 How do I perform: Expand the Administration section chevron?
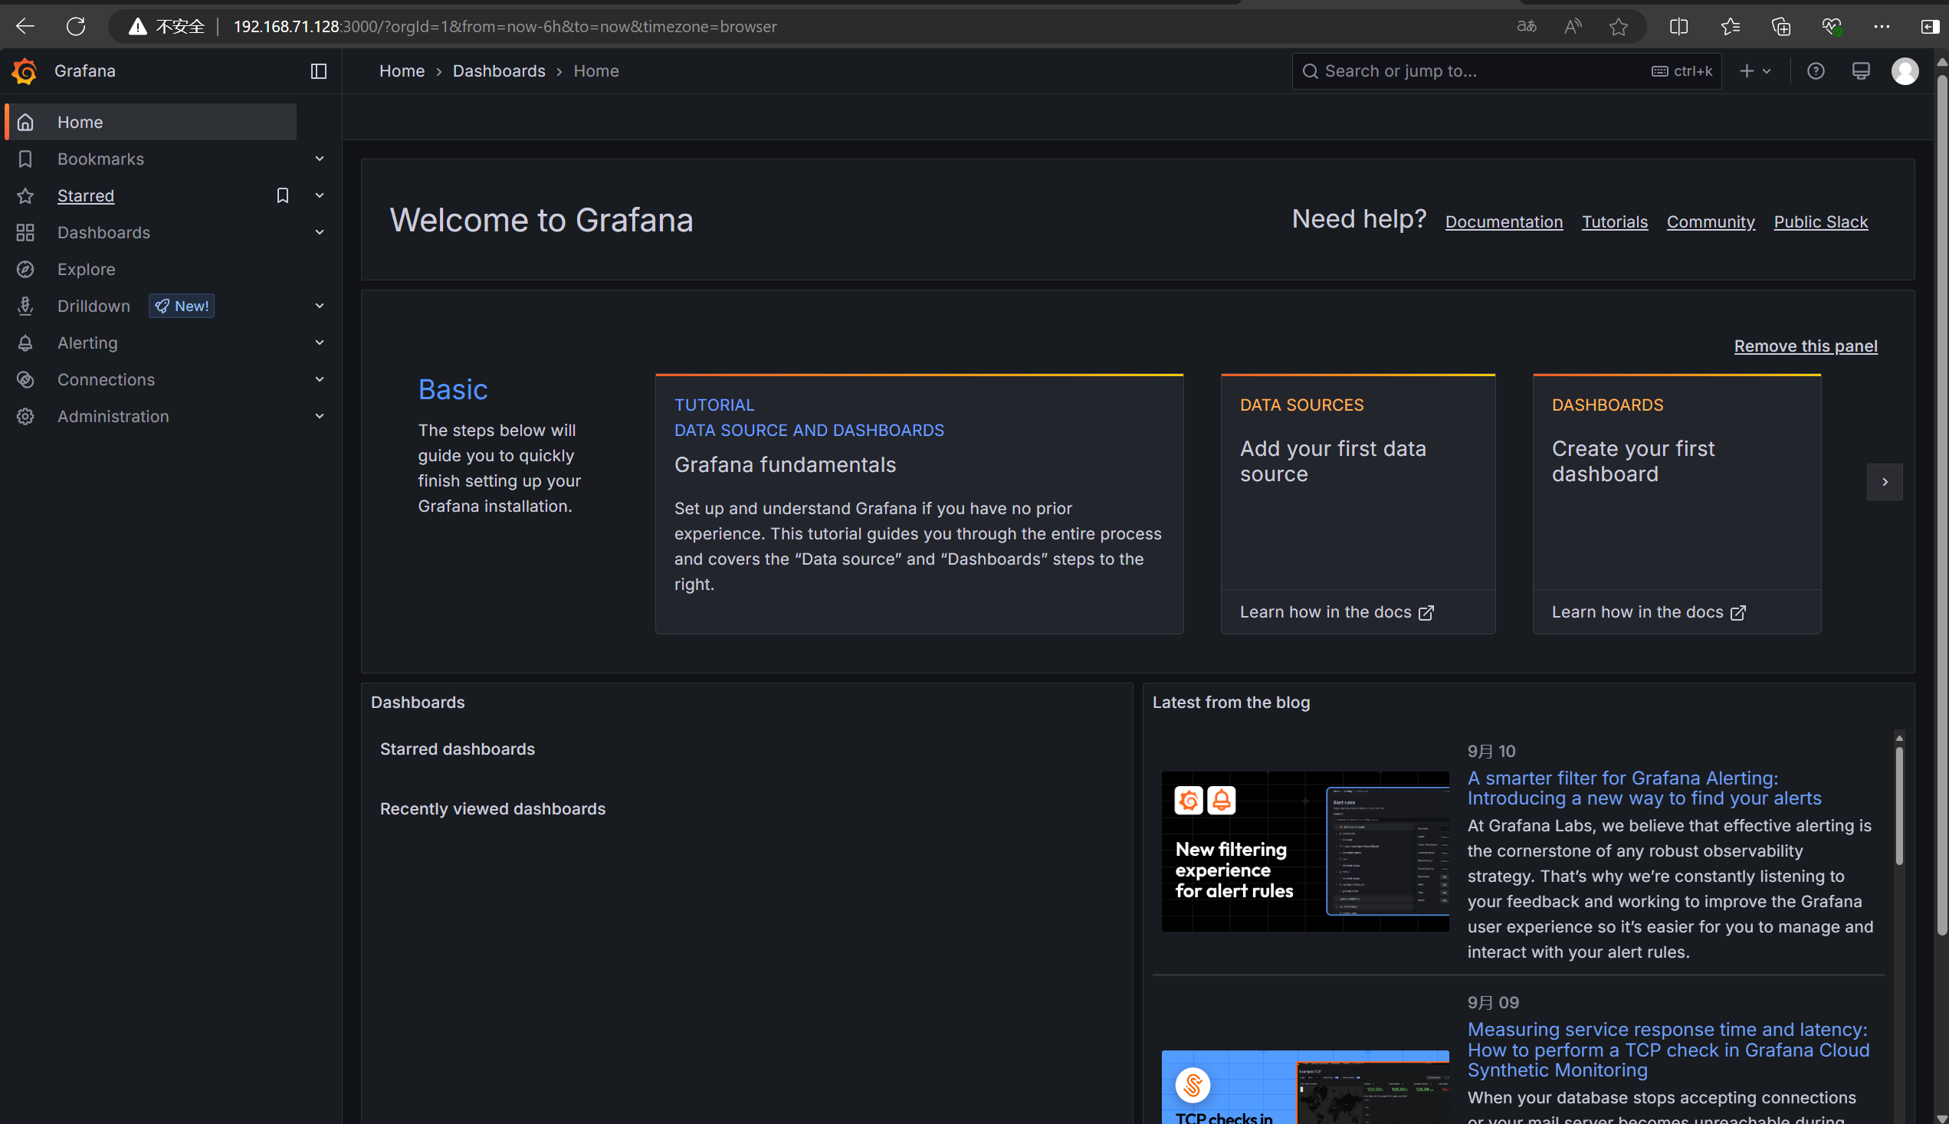pyautogui.click(x=319, y=416)
